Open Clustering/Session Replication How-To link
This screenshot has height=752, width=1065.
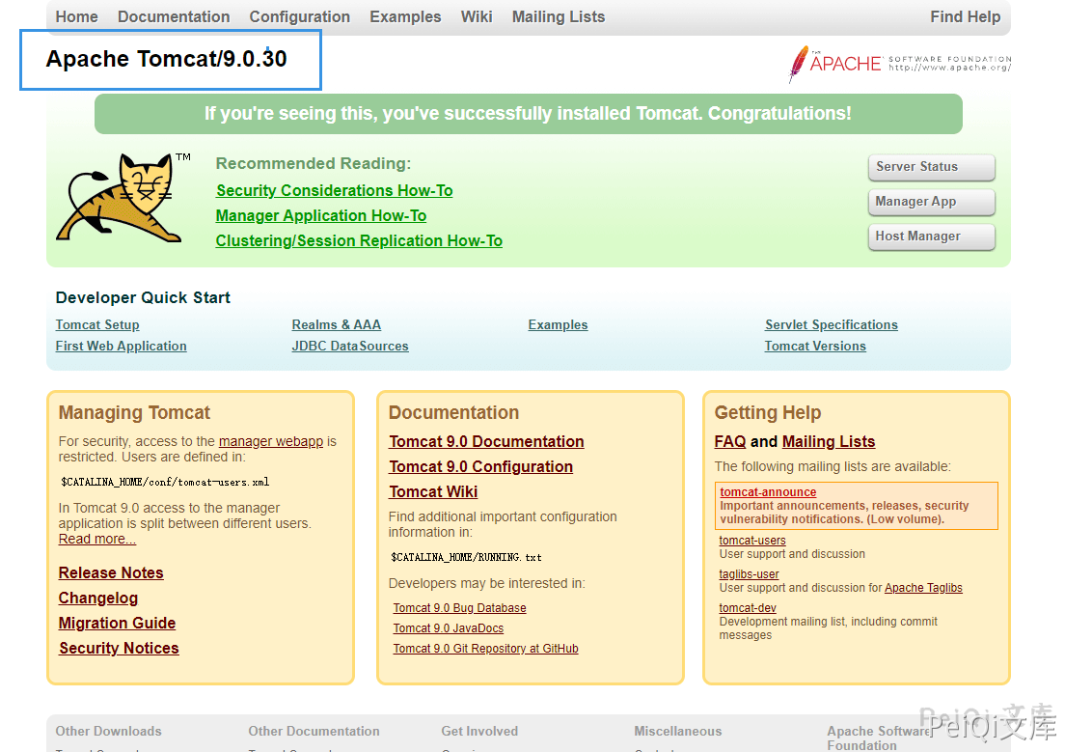coord(359,241)
